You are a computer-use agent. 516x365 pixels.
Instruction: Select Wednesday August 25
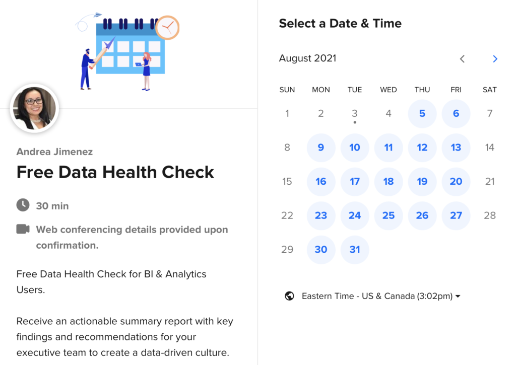[x=389, y=215]
